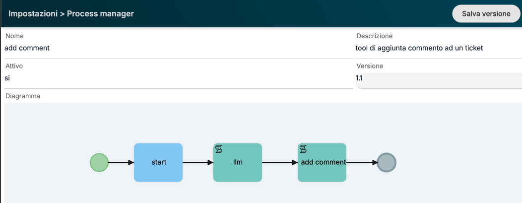This screenshot has height=203, width=522.
Task: Select the green start event circle
Action: (99, 162)
